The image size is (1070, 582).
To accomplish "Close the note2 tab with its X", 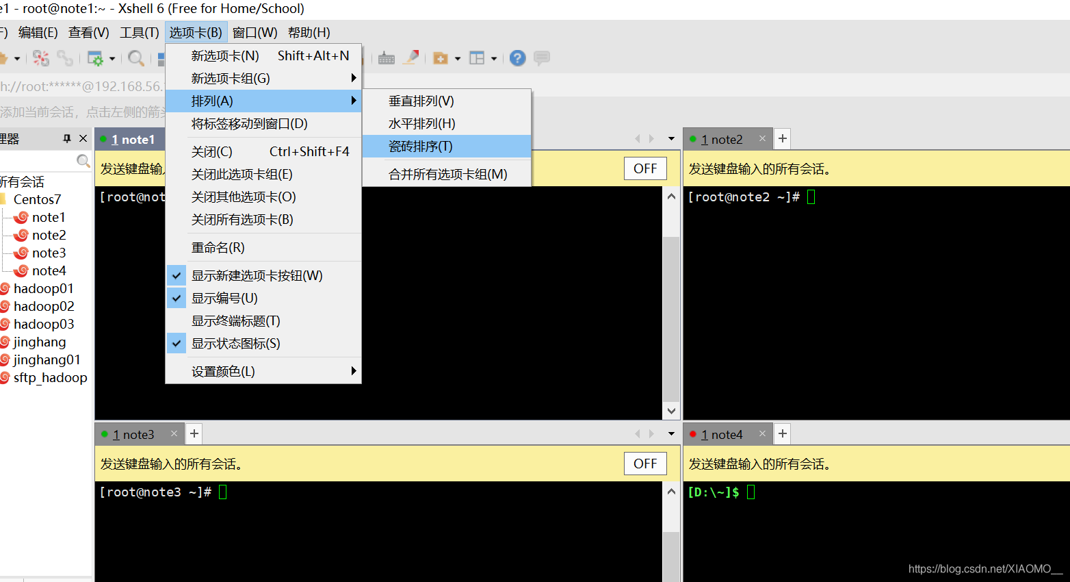I will 762,138.
